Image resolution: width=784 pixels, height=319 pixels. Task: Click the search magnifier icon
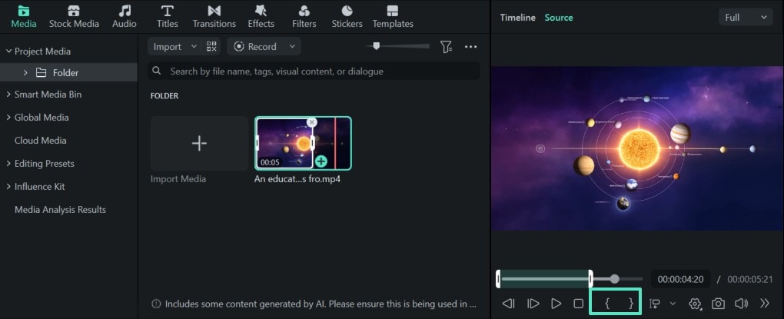pyautogui.click(x=157, y=71)
